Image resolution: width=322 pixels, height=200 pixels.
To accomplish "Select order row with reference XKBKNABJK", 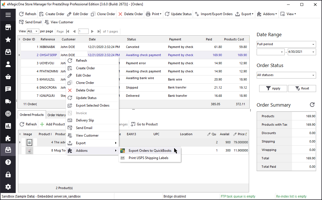I will click(135, 47).
